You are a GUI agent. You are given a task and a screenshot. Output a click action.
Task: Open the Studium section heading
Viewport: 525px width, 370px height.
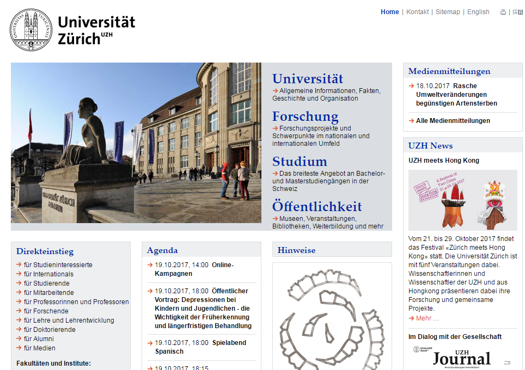tap(300, 161)
